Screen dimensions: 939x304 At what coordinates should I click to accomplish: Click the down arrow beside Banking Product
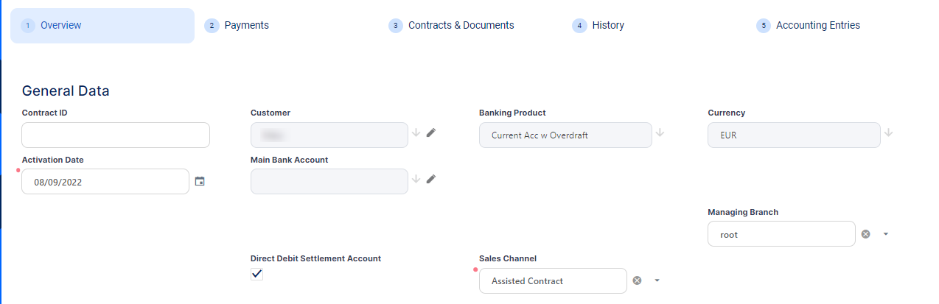click(660, 132)
